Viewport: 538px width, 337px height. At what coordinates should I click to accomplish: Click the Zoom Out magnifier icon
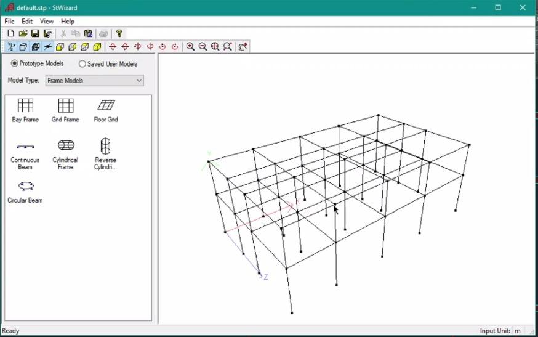203,47
